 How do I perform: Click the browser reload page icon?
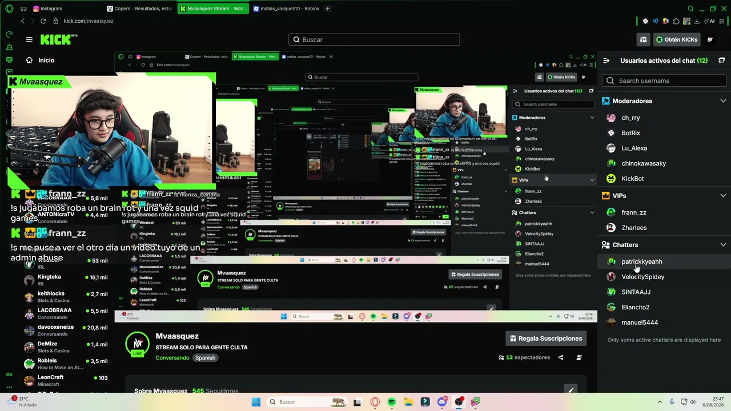(x=43, y=21)
